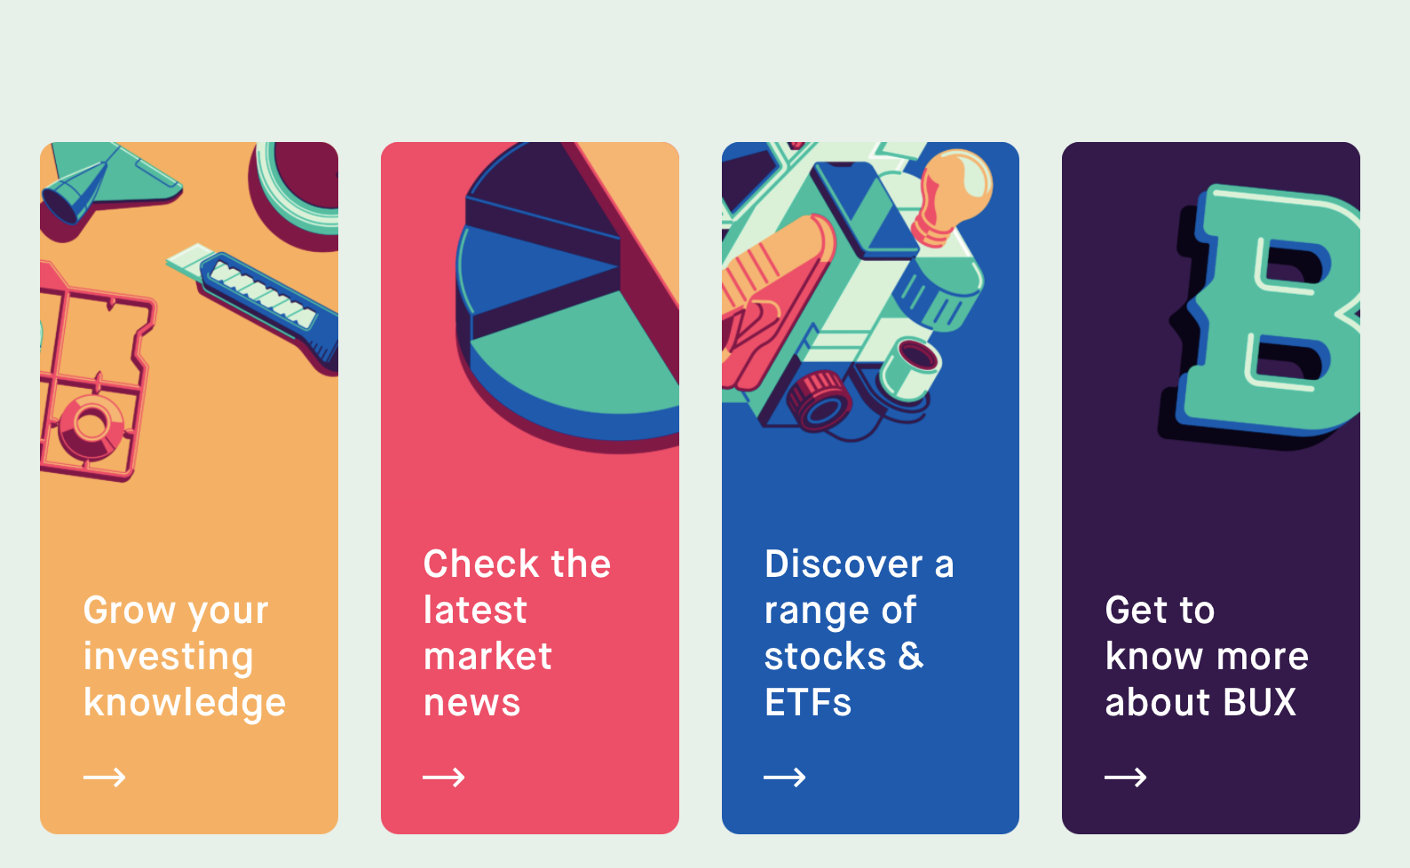Select the blue stocks card
1410x868 pixels.
coord(870,488)
